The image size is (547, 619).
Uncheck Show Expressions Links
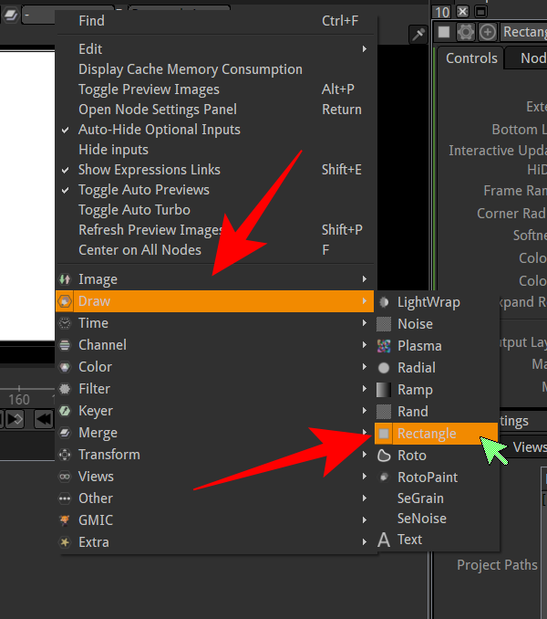149,170
